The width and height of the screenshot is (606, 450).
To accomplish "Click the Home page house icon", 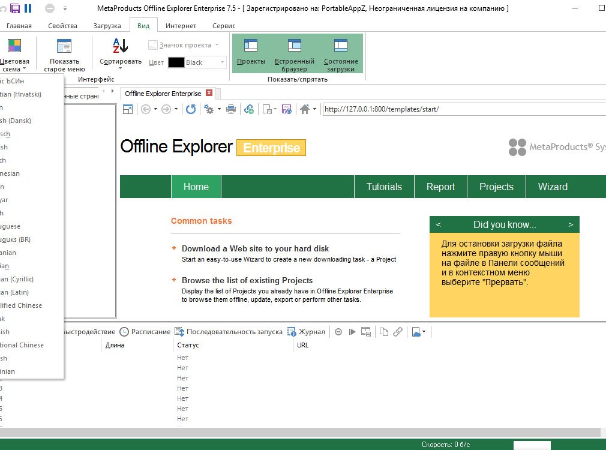I will tap(305, 109).
